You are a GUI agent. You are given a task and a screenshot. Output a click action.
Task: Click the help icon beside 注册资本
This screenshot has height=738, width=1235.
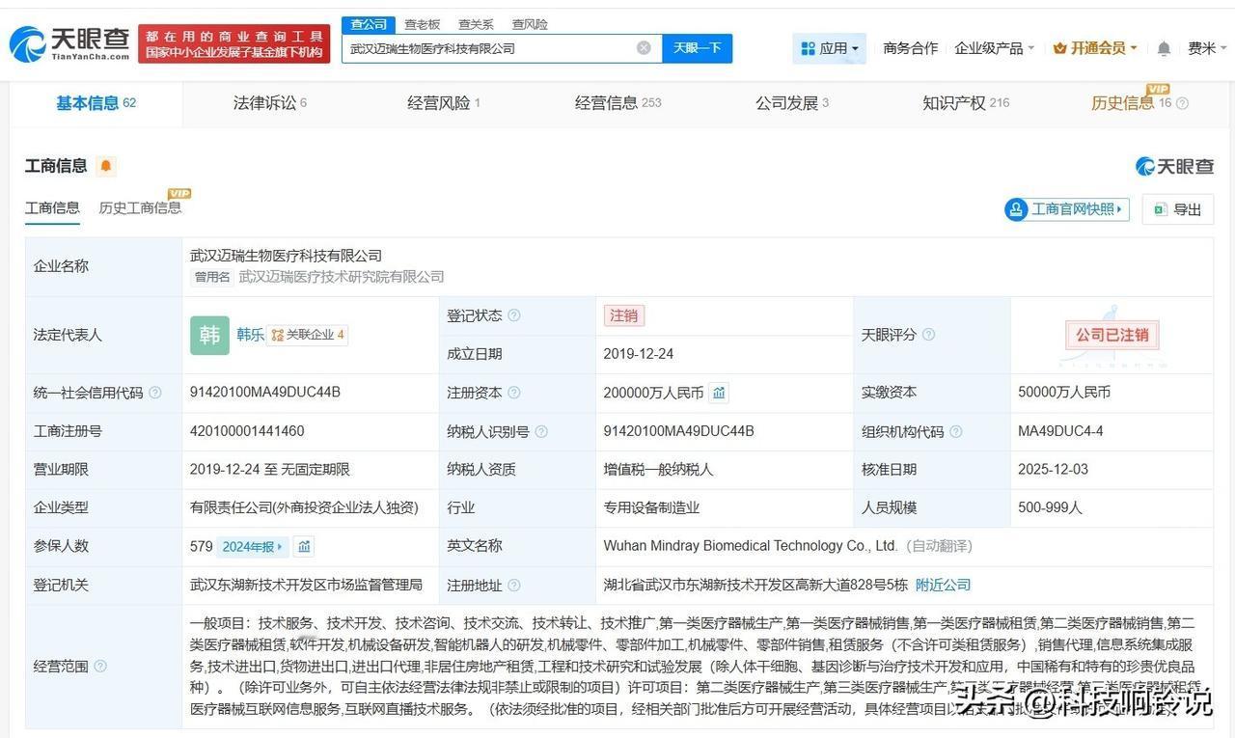[x=514, y=393]
